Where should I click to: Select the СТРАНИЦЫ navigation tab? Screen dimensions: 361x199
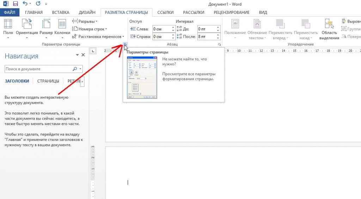click(x=48, y=81)
